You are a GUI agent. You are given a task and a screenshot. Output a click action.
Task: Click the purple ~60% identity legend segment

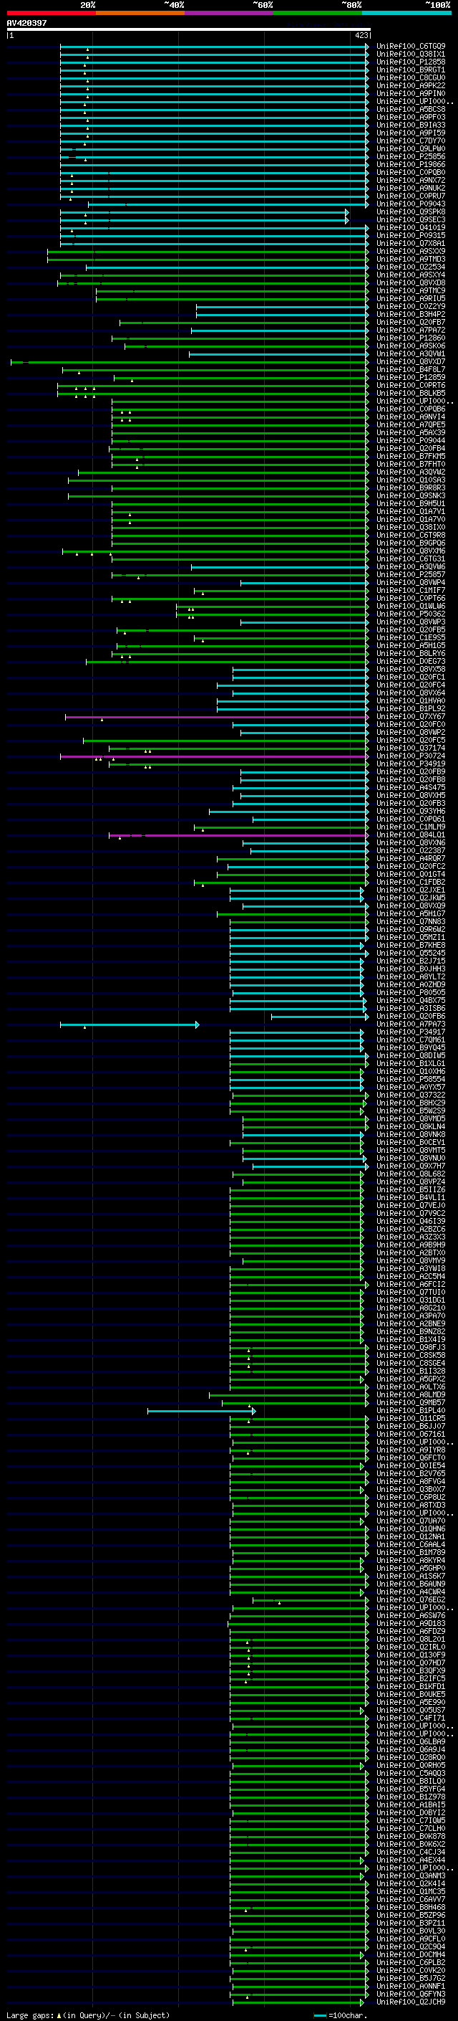(230, 13)
